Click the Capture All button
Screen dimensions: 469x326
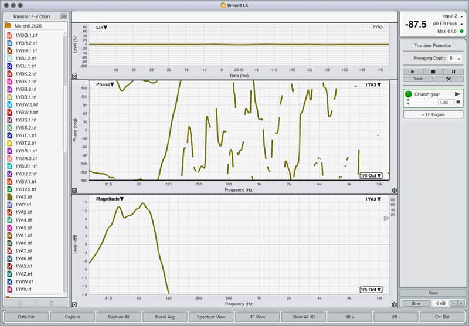coord(119,317)
